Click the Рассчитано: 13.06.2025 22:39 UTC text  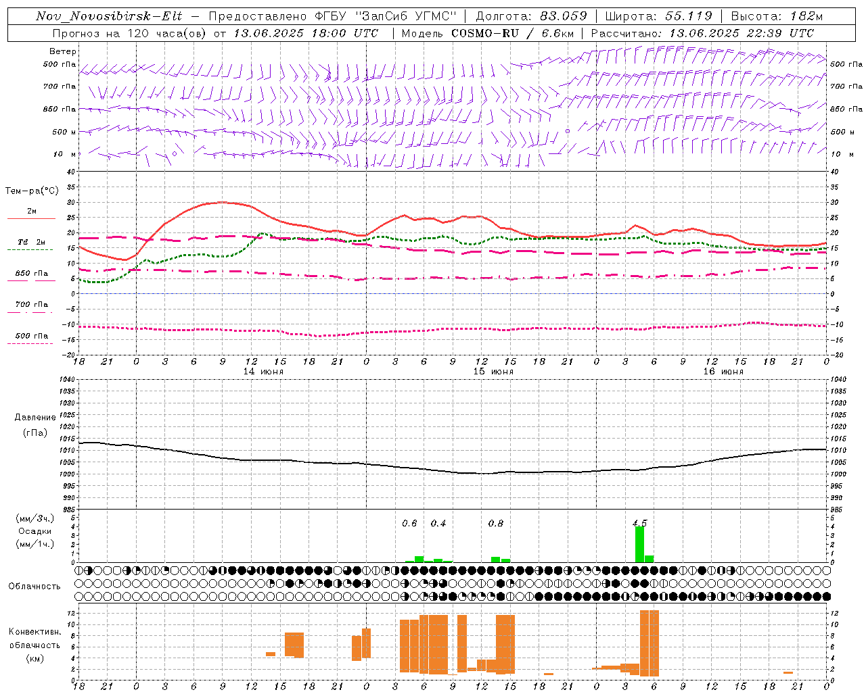702,33
